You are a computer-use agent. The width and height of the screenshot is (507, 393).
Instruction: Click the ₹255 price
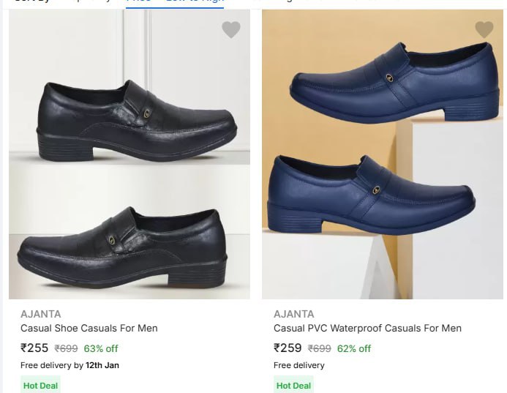(x=34, y=348)
